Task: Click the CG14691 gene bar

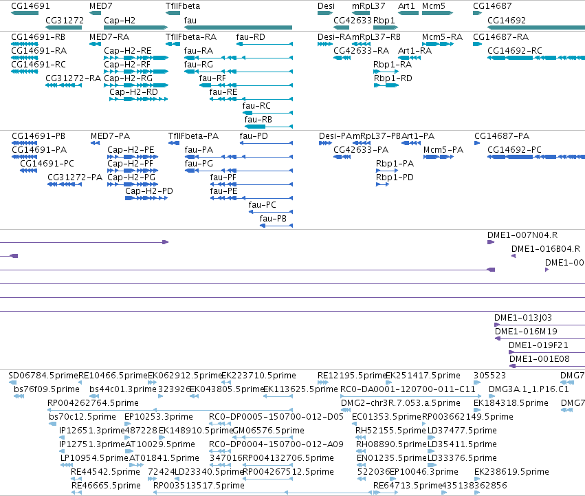Action: 25,13
